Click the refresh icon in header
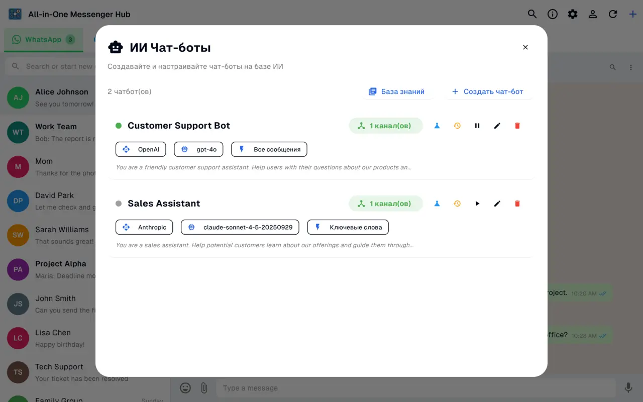This screenshot has height=402, width=643. (x=613, y=14)
